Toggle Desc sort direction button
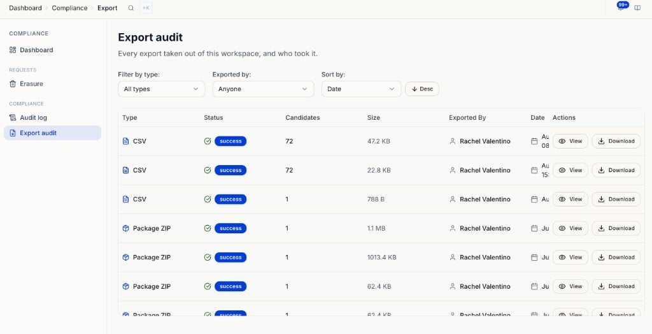This screenshot has width=652, height=334. 422,89
